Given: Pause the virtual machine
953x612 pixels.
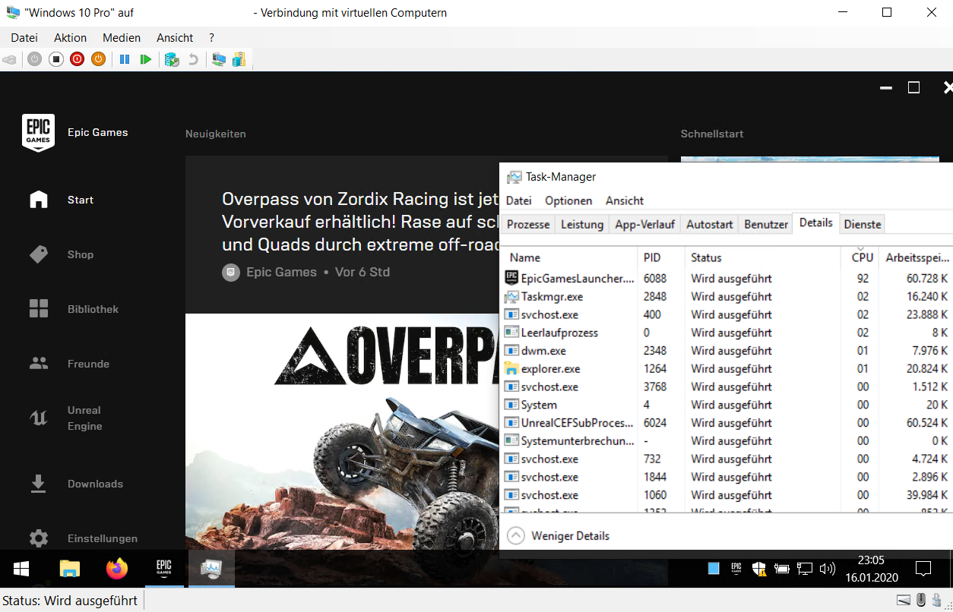Looking at the screenshot, I should [x=125, y=59].
